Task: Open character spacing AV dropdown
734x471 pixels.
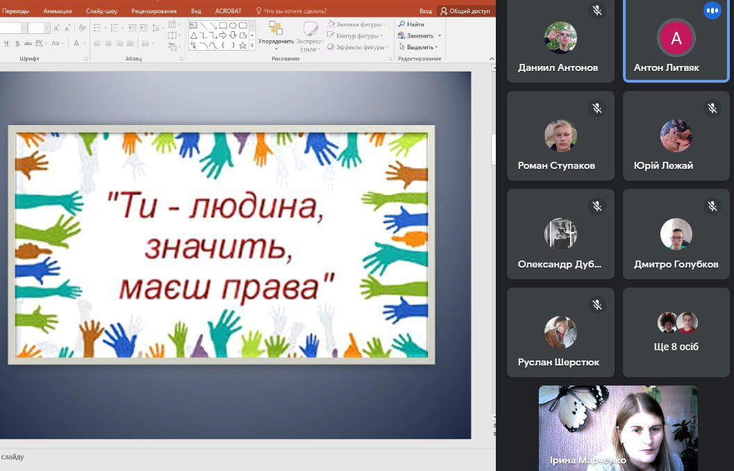Action: 41,44
